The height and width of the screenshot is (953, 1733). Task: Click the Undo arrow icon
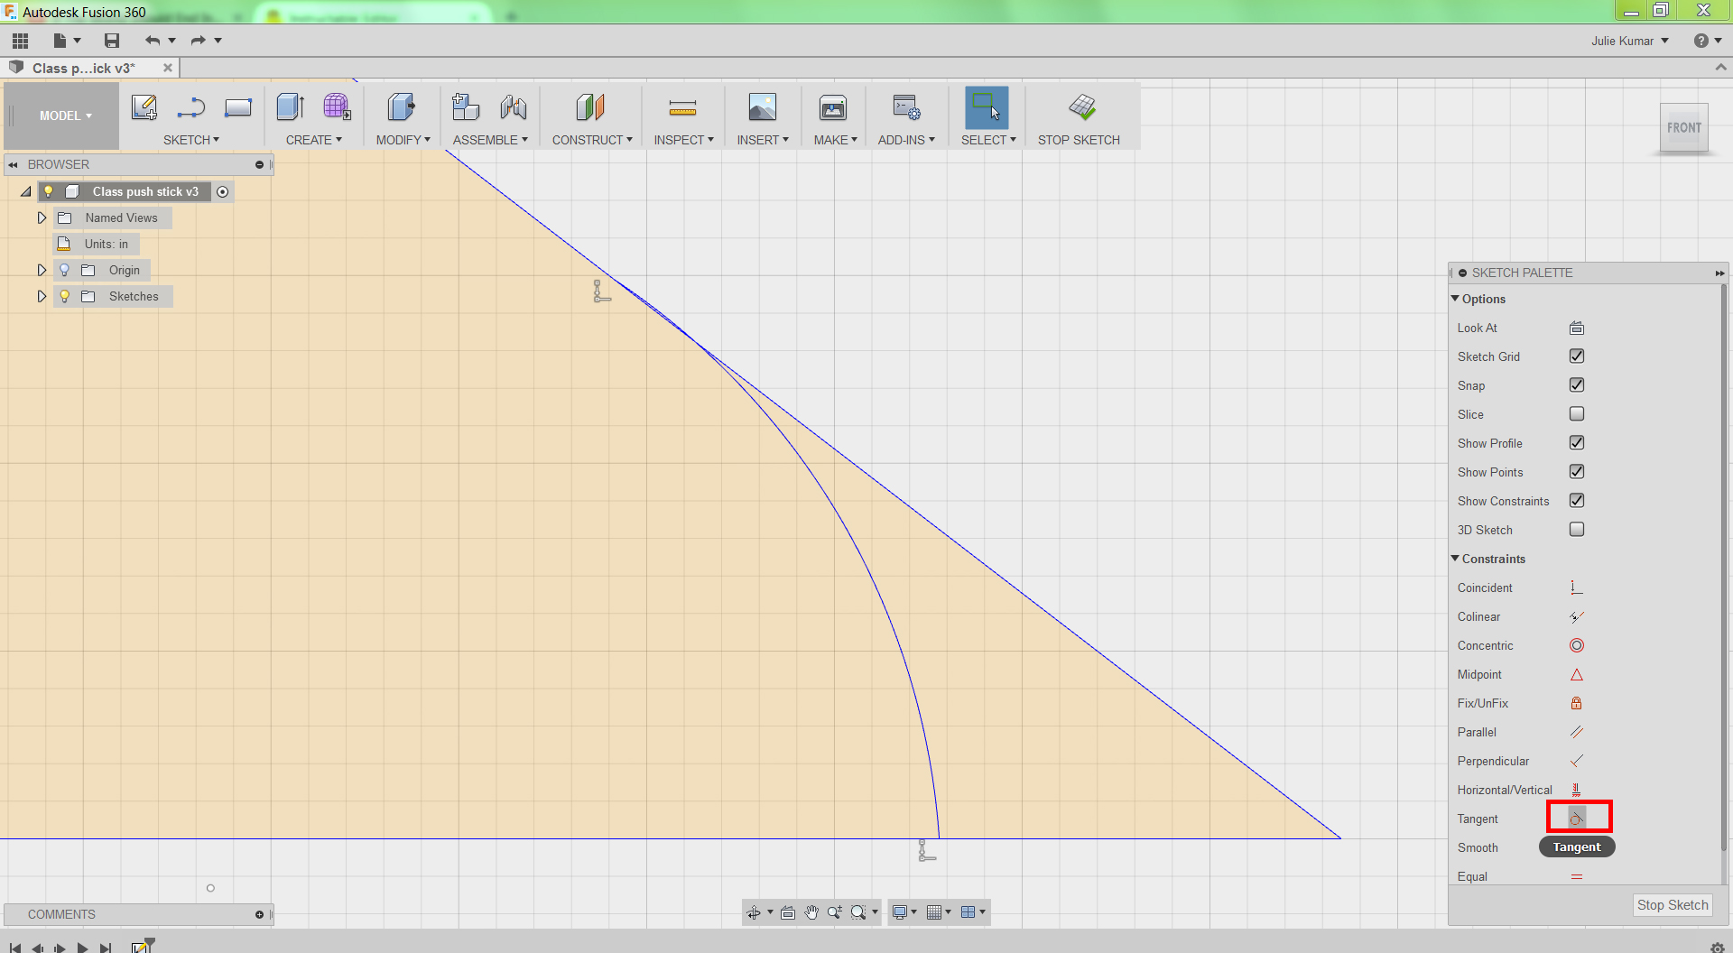click(153, 41)
